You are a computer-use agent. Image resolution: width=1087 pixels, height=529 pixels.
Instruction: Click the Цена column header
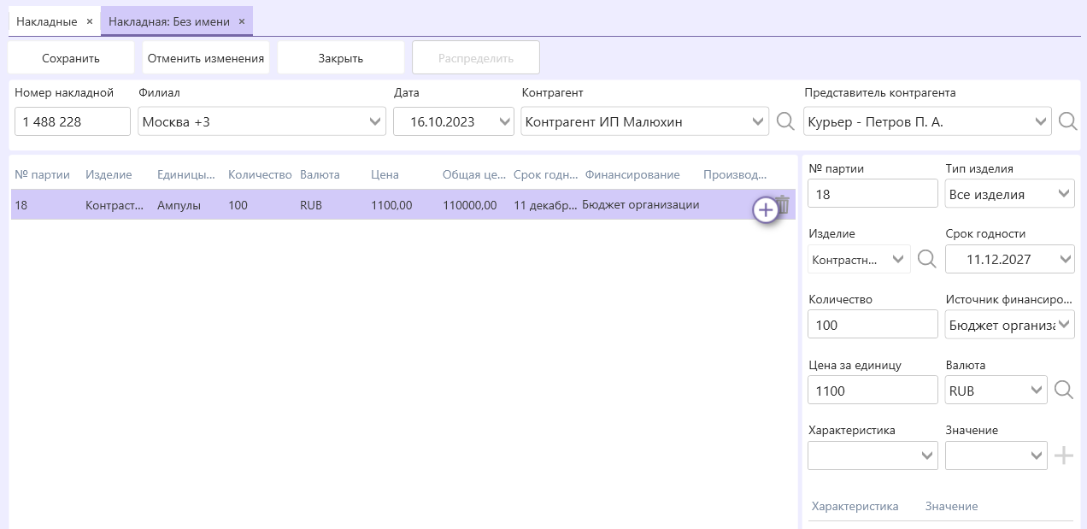tap(385, 174)
